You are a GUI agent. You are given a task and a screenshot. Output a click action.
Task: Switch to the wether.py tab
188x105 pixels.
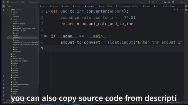pos(53,6)
